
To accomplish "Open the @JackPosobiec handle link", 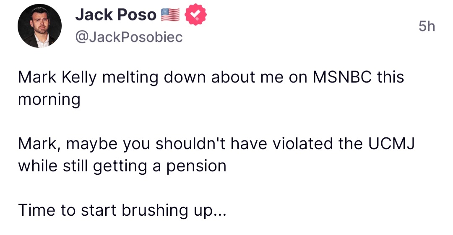I will (129, 37).
